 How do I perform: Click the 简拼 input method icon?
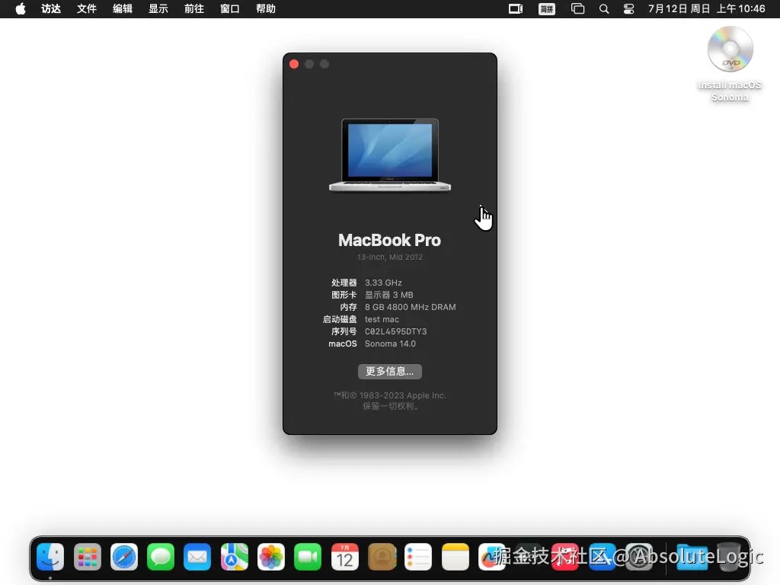(547, 9)
